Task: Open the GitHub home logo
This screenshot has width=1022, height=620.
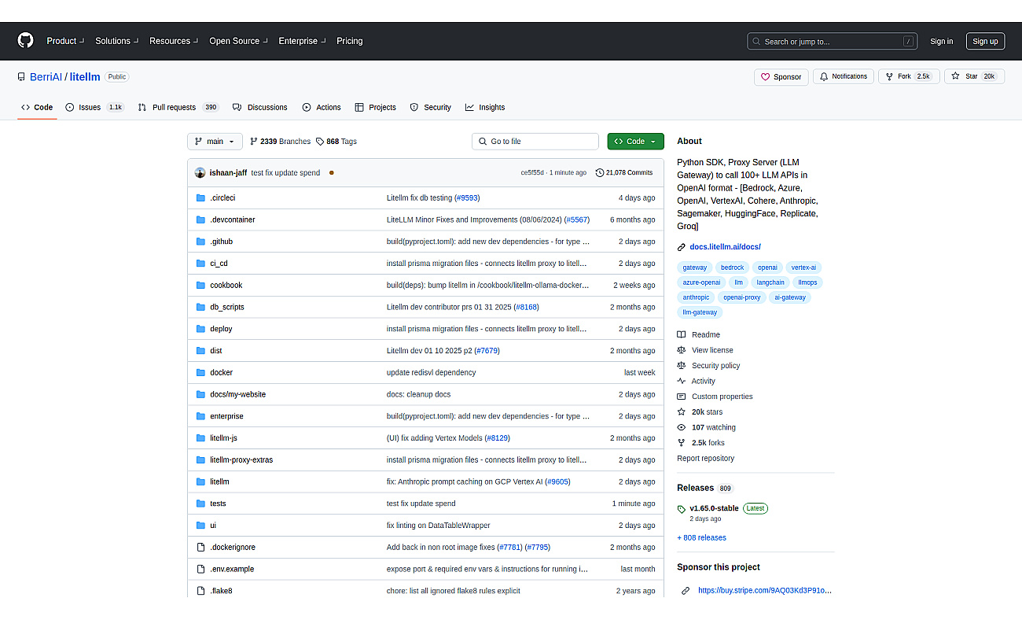Action: click(26, 41)
